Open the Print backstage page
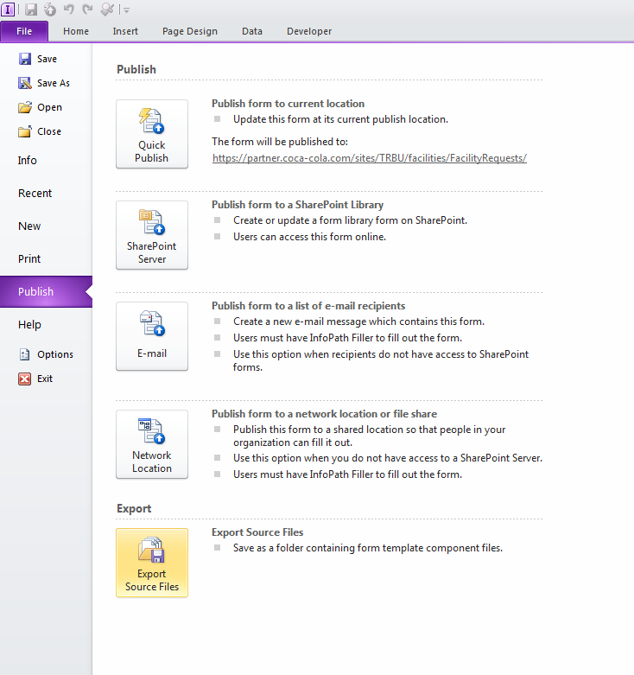The width and height of the screenshot is (634, 675). pyautogui.click(x=46, y=258)
